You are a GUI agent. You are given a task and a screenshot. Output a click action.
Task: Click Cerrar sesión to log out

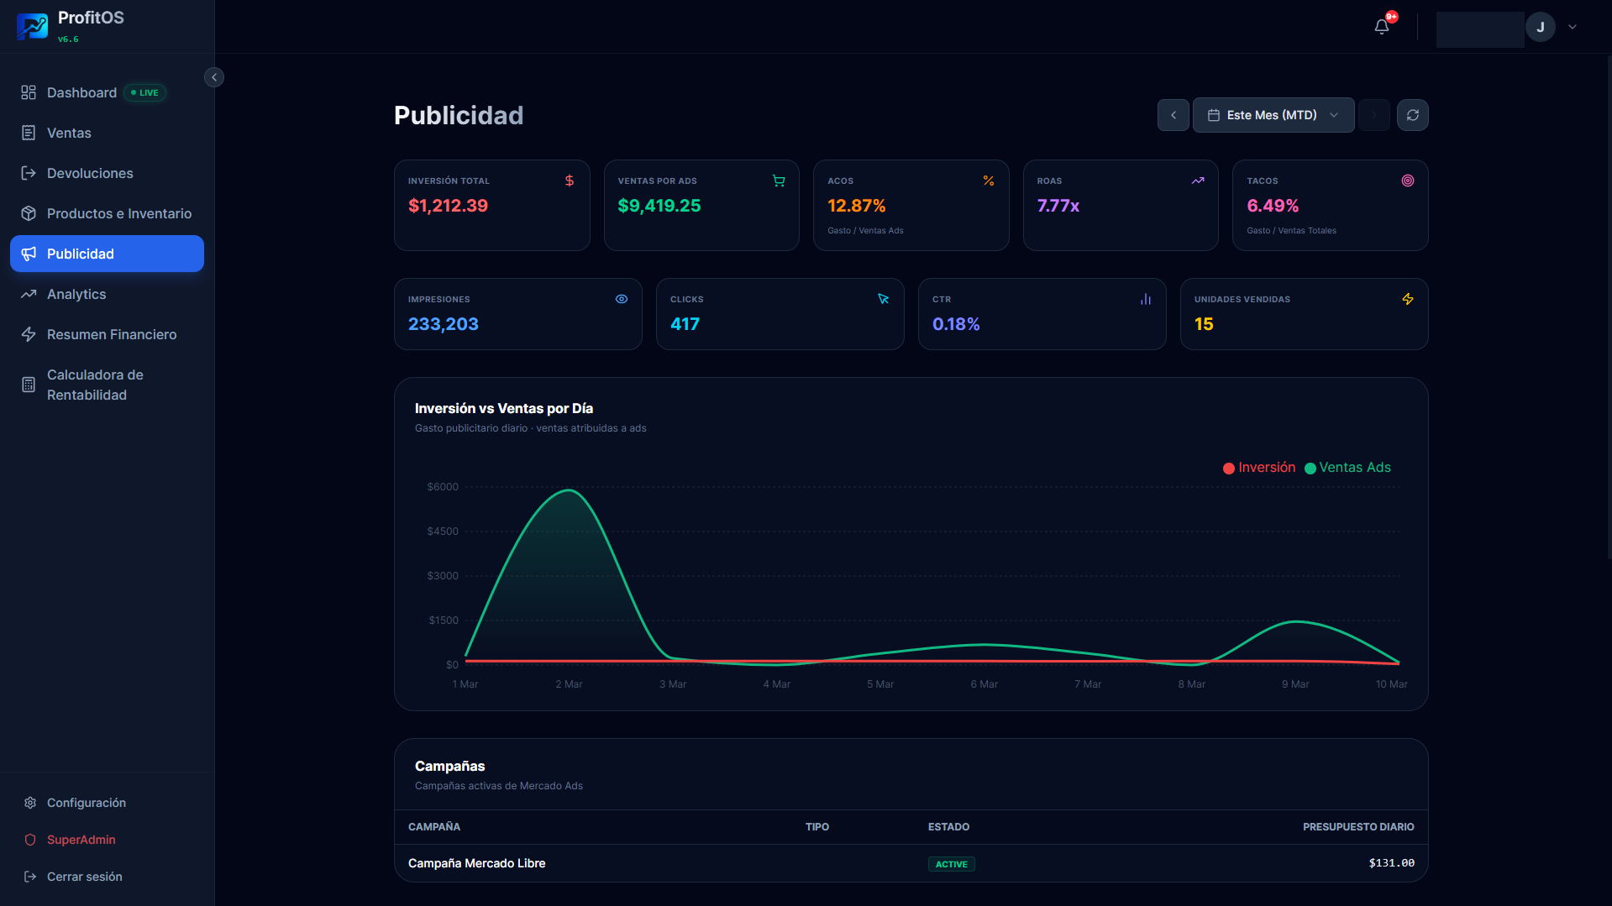(84, 877)
